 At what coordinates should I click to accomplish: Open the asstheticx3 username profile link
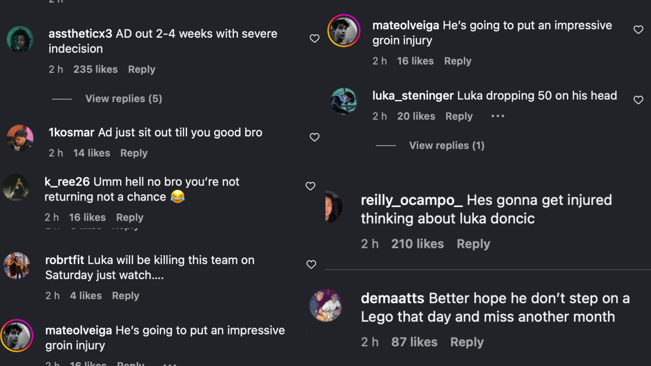coord(80,34)
